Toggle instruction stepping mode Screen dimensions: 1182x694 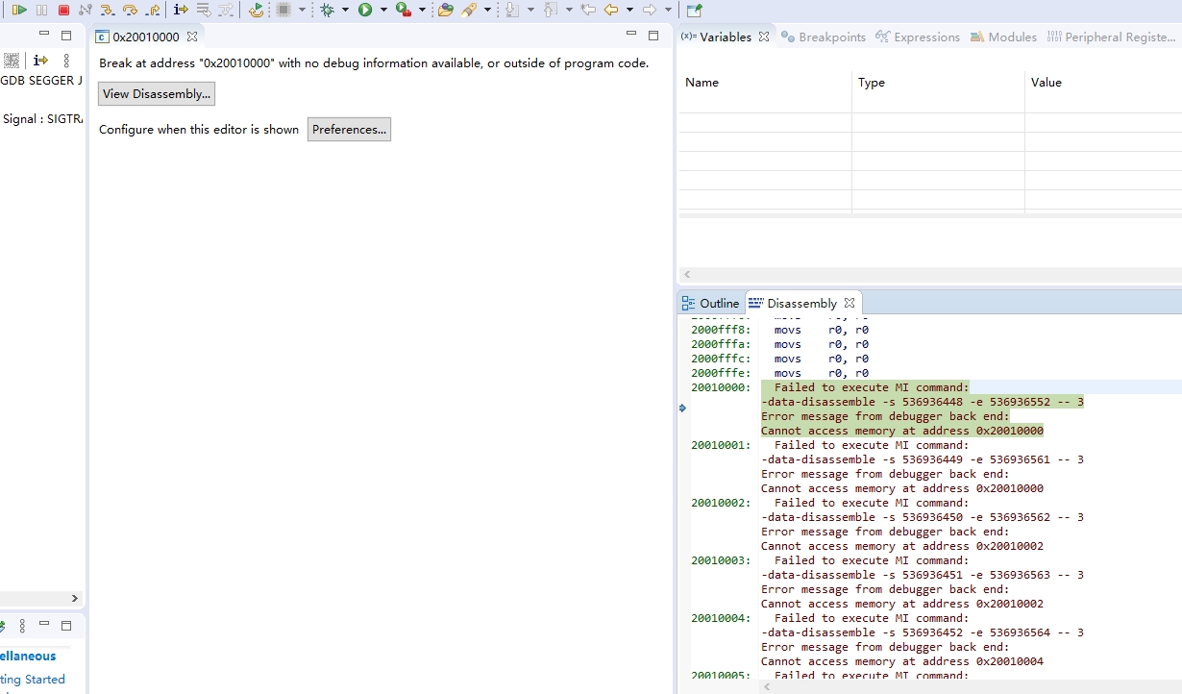point(180,10)
